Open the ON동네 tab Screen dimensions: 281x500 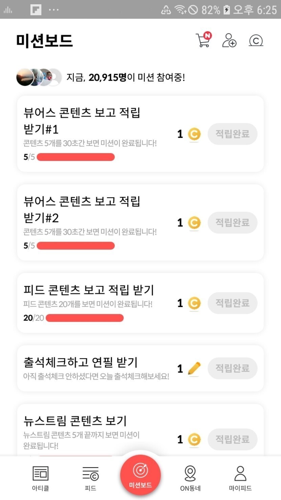click(190, 478)
